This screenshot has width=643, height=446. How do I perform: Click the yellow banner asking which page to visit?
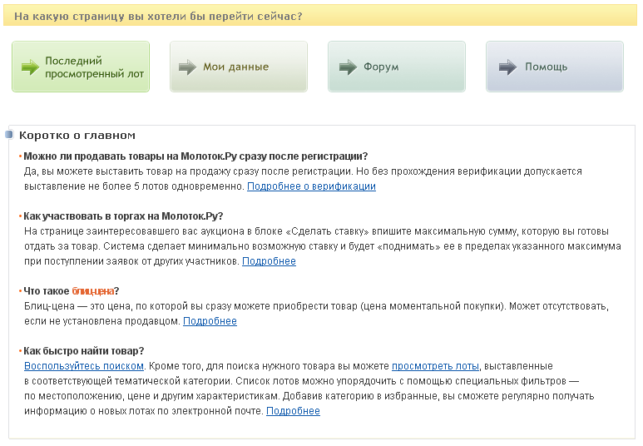coord(320,16)
